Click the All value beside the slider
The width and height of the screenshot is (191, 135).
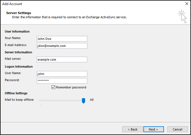tap(92, 100)
